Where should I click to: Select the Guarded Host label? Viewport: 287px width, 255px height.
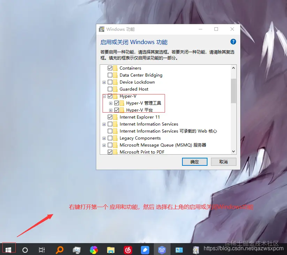click(x=134, y=89)
